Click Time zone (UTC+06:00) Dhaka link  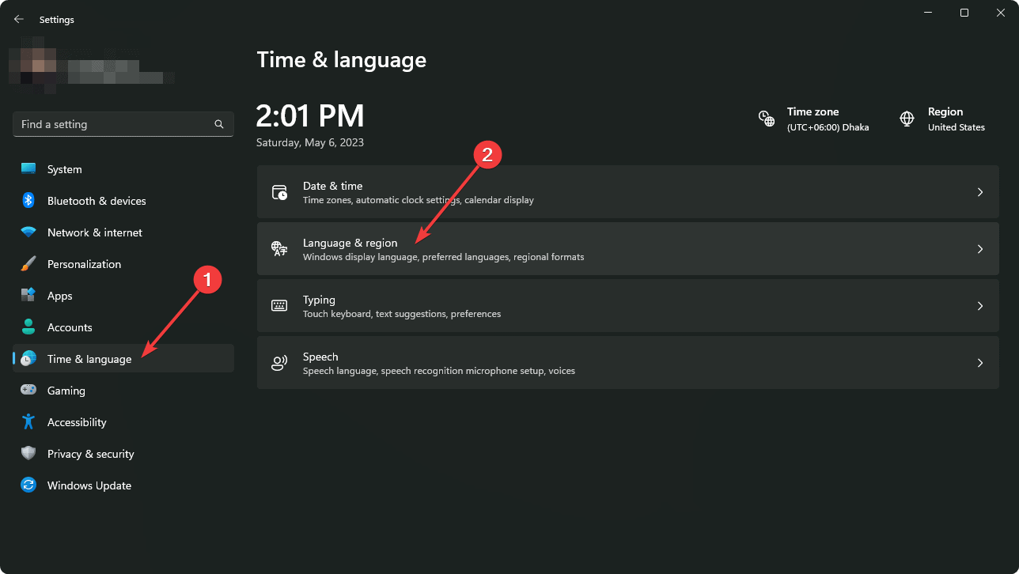point(813,119)
